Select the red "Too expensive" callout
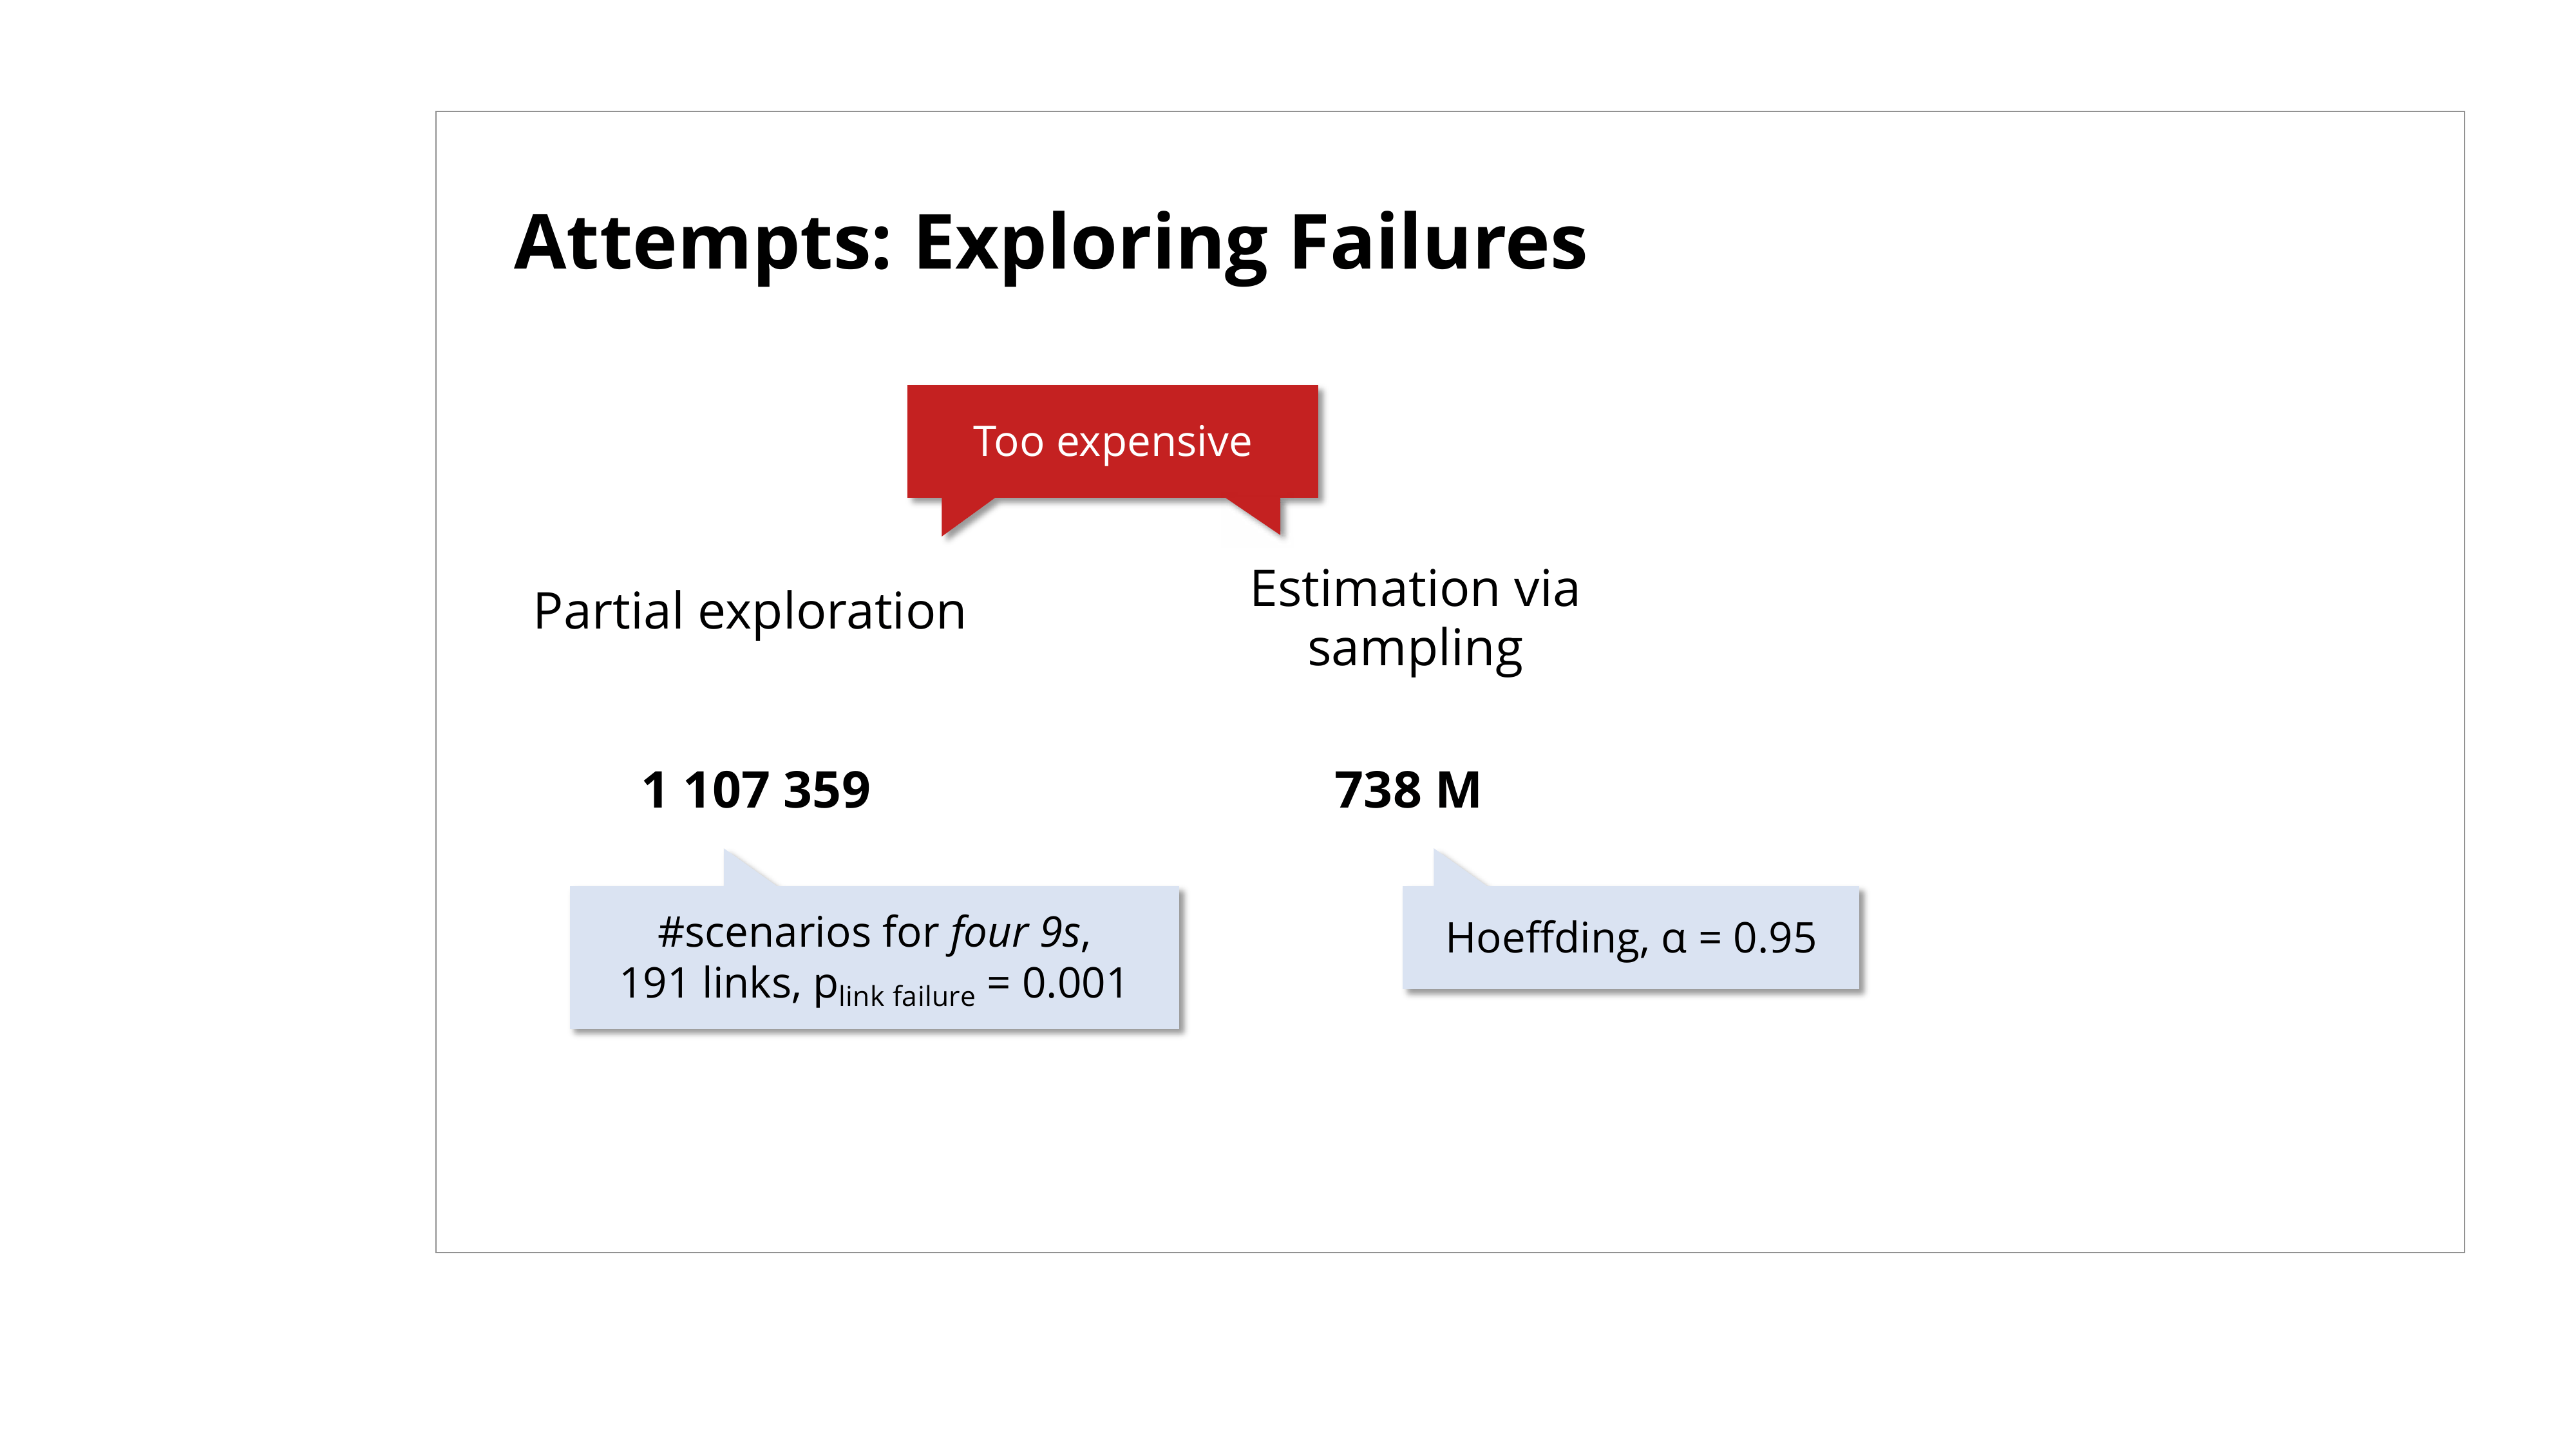2576x1449 pixels. pyautogui.click(x=1112, y=441)
